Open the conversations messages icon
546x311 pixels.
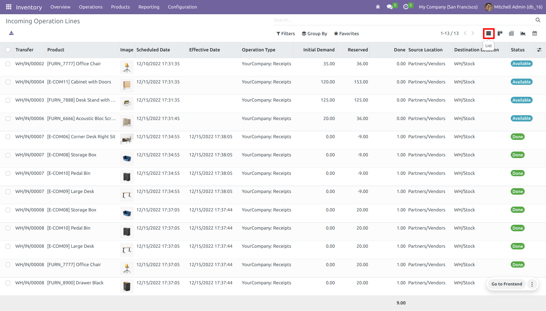(390, 7)
